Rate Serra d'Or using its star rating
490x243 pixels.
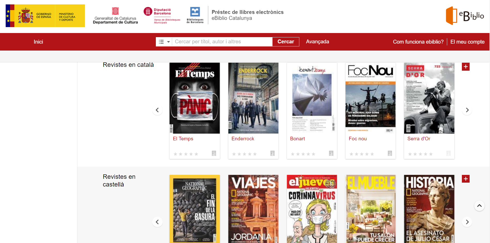click(420, 154)
